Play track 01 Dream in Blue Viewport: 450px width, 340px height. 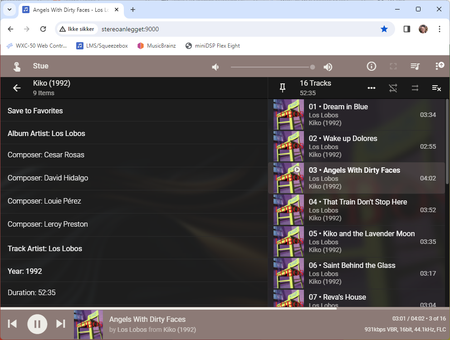click(357, 115)
